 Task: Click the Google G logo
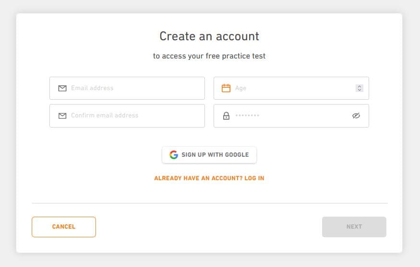pos(174,155)
